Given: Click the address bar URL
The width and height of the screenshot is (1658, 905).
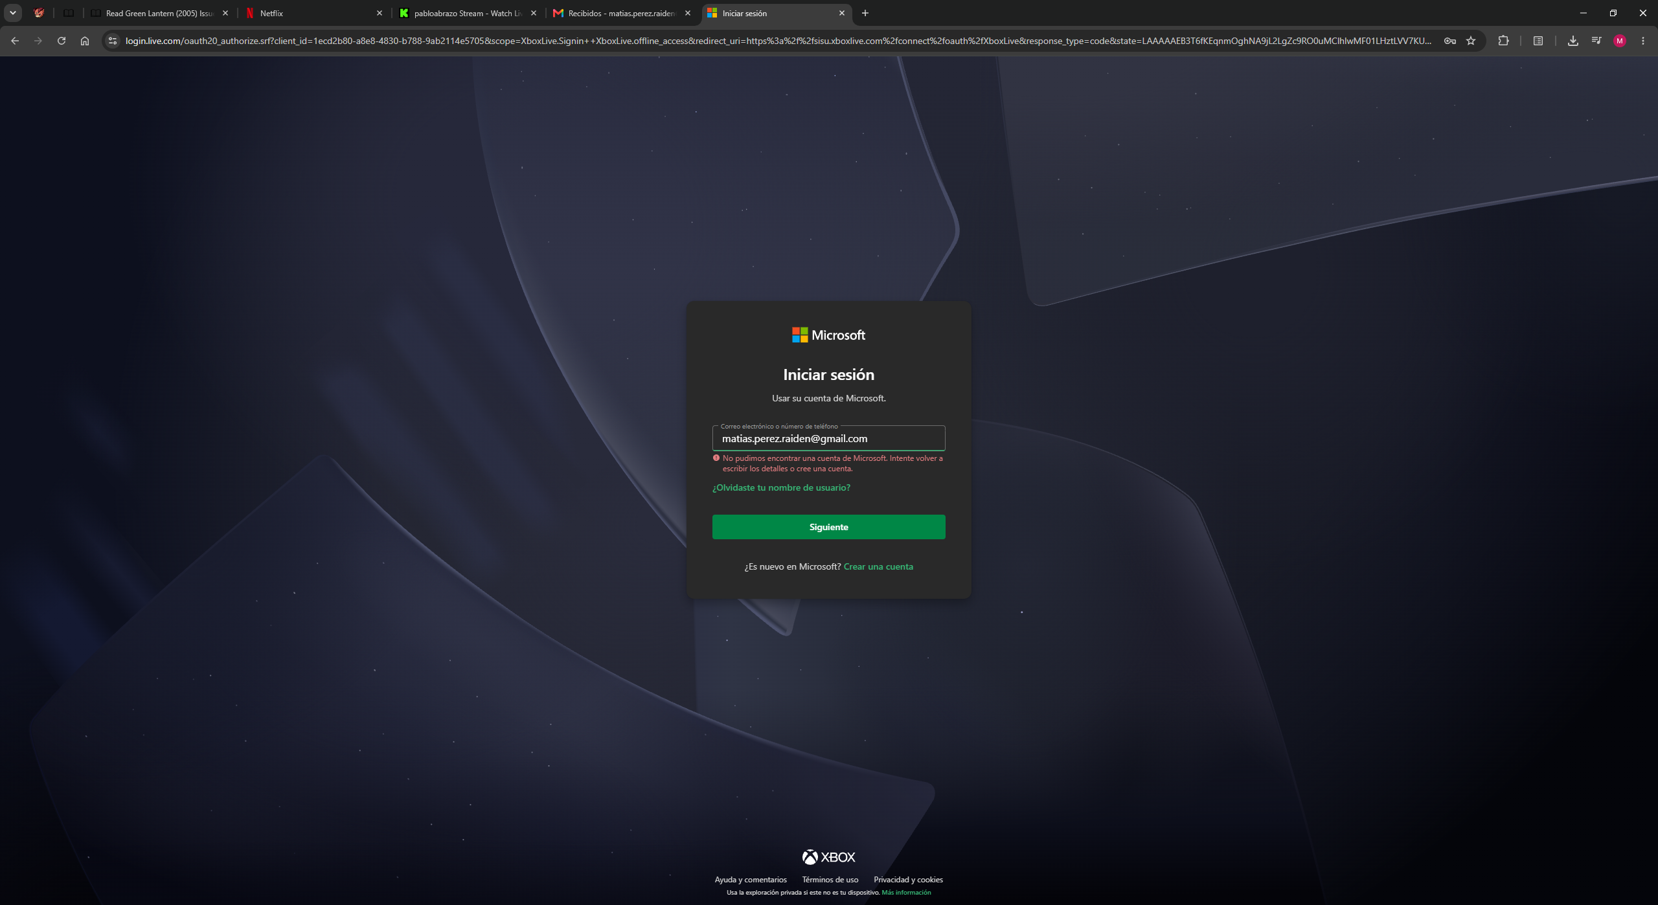Looking at the screenshot, I should click(777, 41).
